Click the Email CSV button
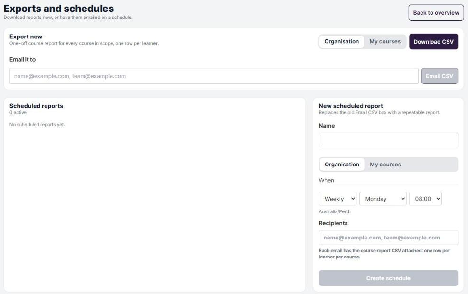This screenshot has height=294, width=468. (440, 76)
